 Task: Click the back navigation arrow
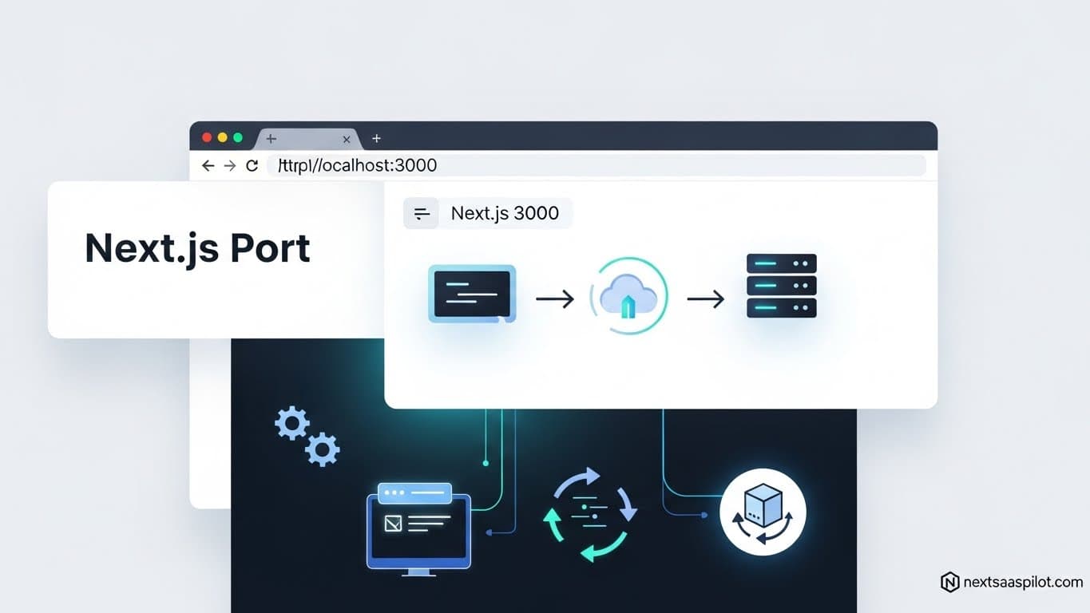tap(207, 165)
